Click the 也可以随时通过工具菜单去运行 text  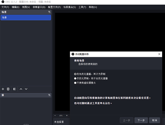pos(93,103)
